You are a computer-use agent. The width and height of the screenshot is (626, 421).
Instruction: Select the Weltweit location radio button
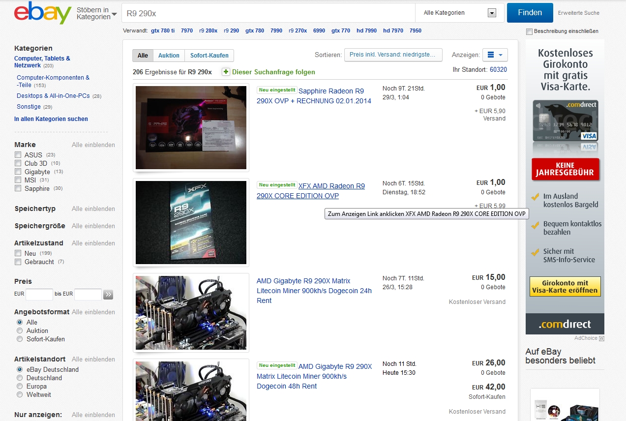click(x=20, y=394)
